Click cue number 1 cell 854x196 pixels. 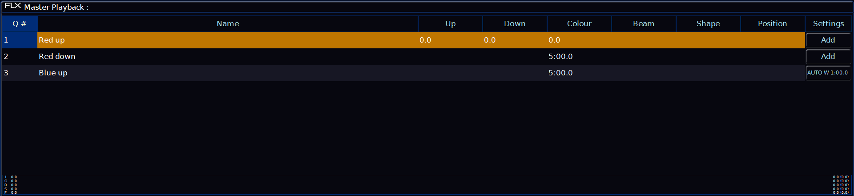tap(20, 40)
